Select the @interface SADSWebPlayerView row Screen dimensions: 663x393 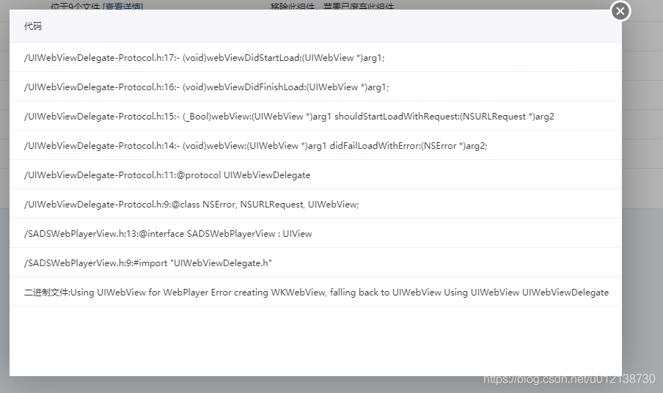coord(315,233)
